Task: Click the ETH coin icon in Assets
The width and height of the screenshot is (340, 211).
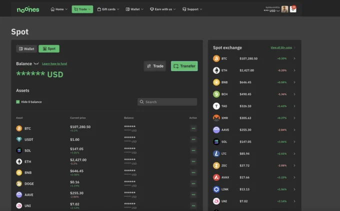Action: pyautogui.click(x=19, y=161)
